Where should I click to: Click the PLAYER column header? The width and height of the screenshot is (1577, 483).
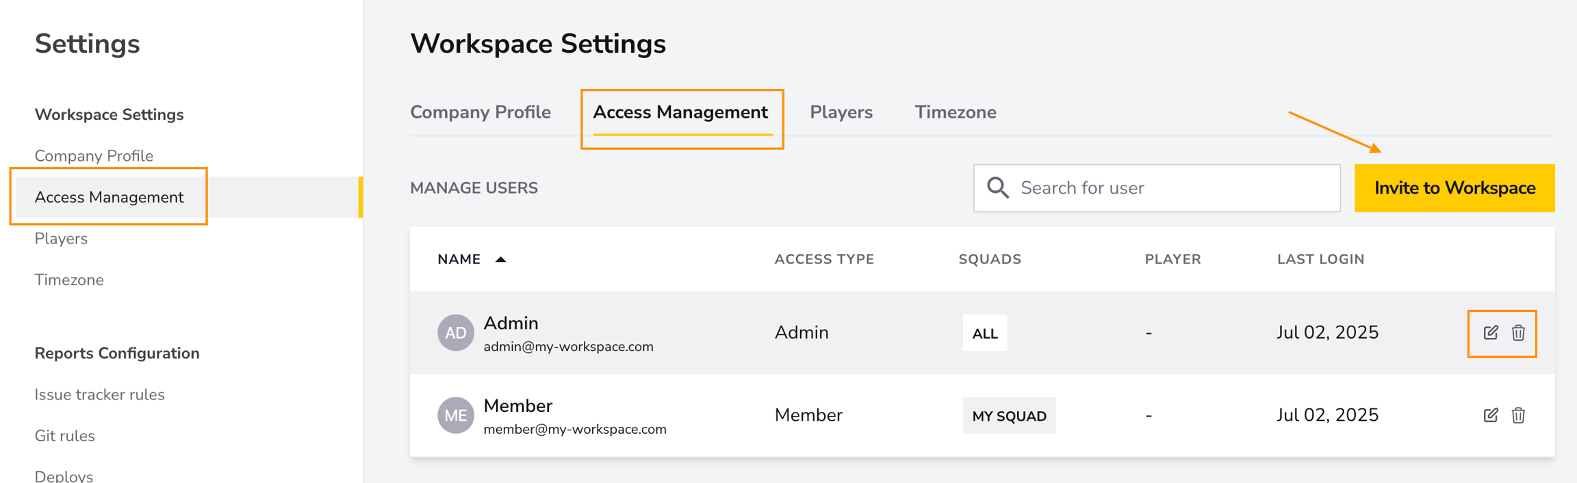(1172, 259)
